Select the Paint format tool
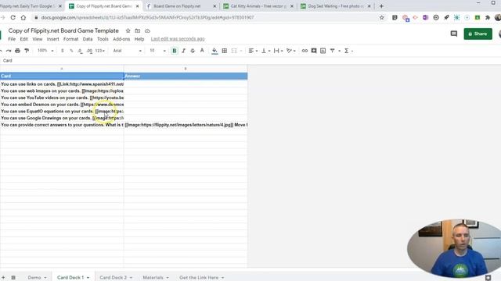 (x=27, y=51)
